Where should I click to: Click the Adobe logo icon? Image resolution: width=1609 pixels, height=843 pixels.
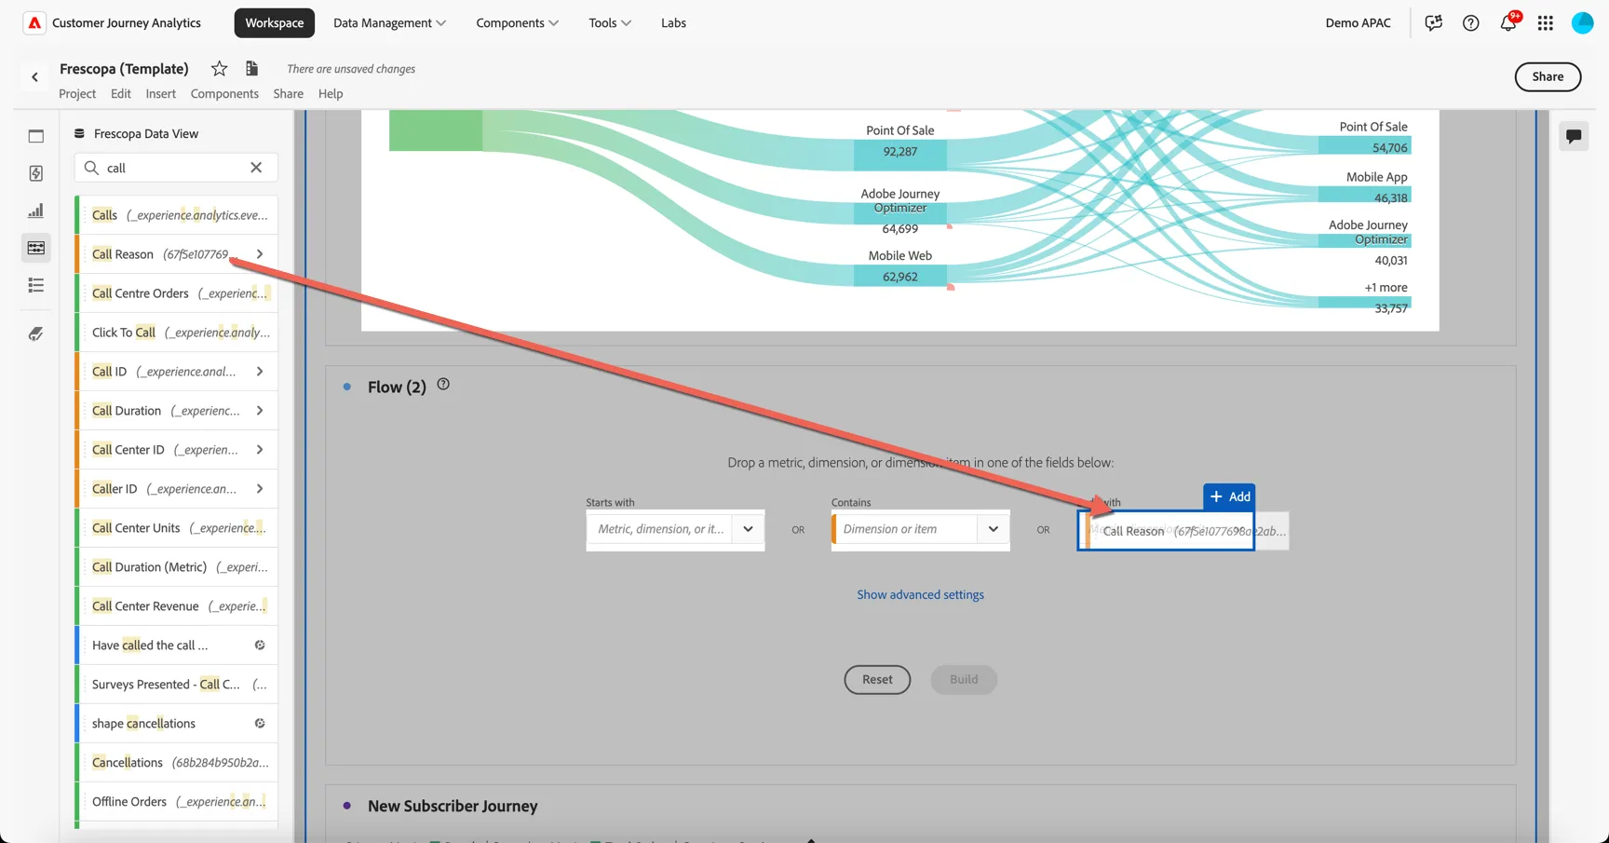click(x=34, y=22)
